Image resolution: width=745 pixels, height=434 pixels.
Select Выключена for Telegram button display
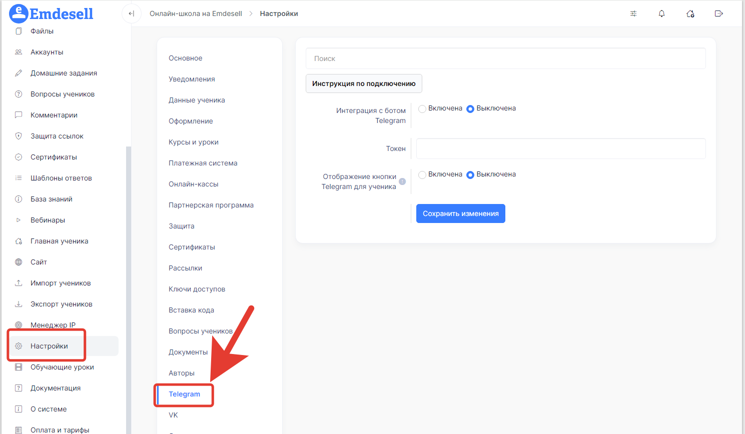click(470, 174)
